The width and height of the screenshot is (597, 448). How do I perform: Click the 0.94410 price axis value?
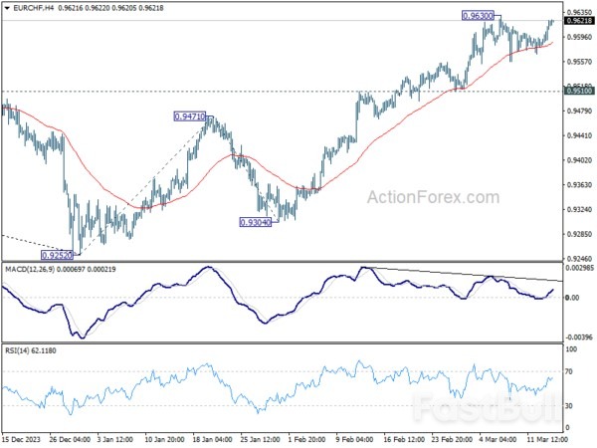click(x=579, y=135)
